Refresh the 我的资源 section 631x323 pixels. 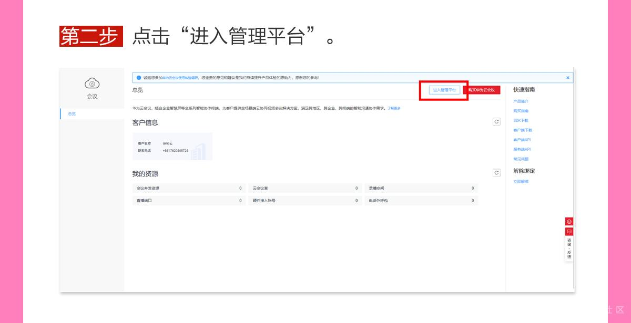496,173
